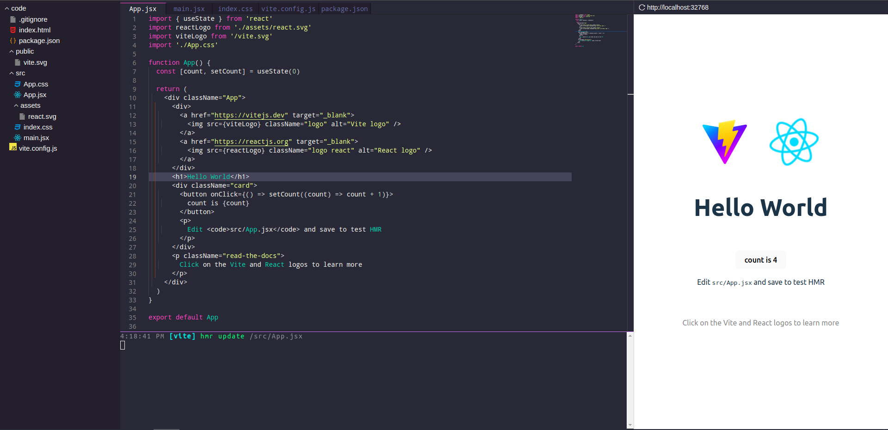Click the className="card" div line
Image resolution: width=888 pixels, height=430 pixels.
point(215,185)
